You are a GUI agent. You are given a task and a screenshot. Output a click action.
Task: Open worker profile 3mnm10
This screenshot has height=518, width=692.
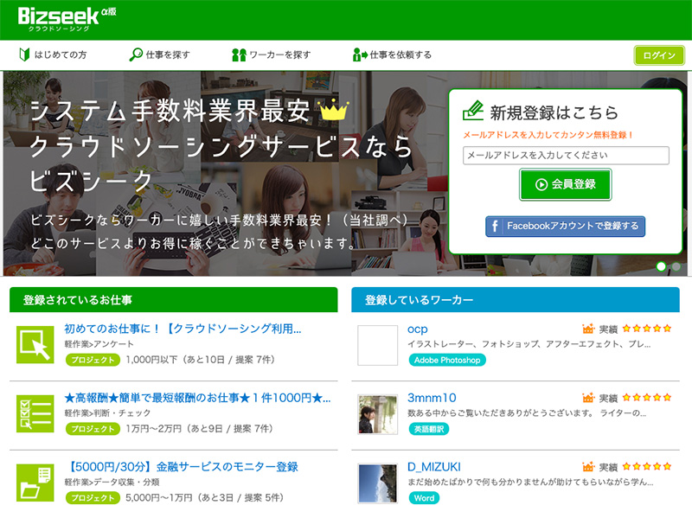pos(432,398)
